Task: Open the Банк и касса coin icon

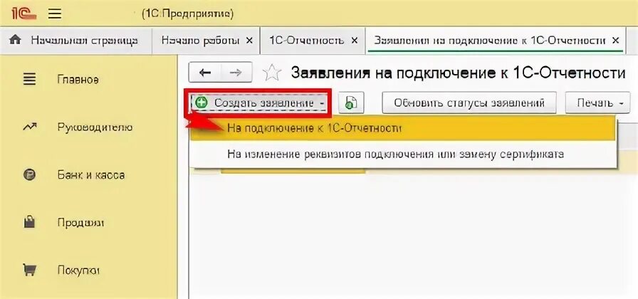Action: [x=30, y=175]
